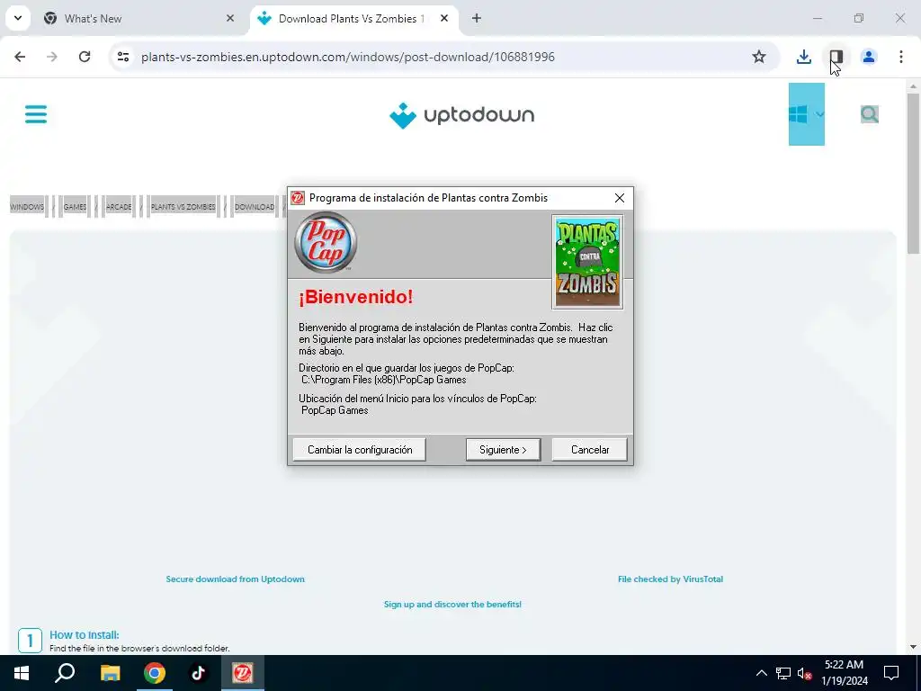Click the Chrome taskbar icon
Image resolution: width=921 pixels, height=691 pixels.
pyautogui.click(x=155, y=673)
